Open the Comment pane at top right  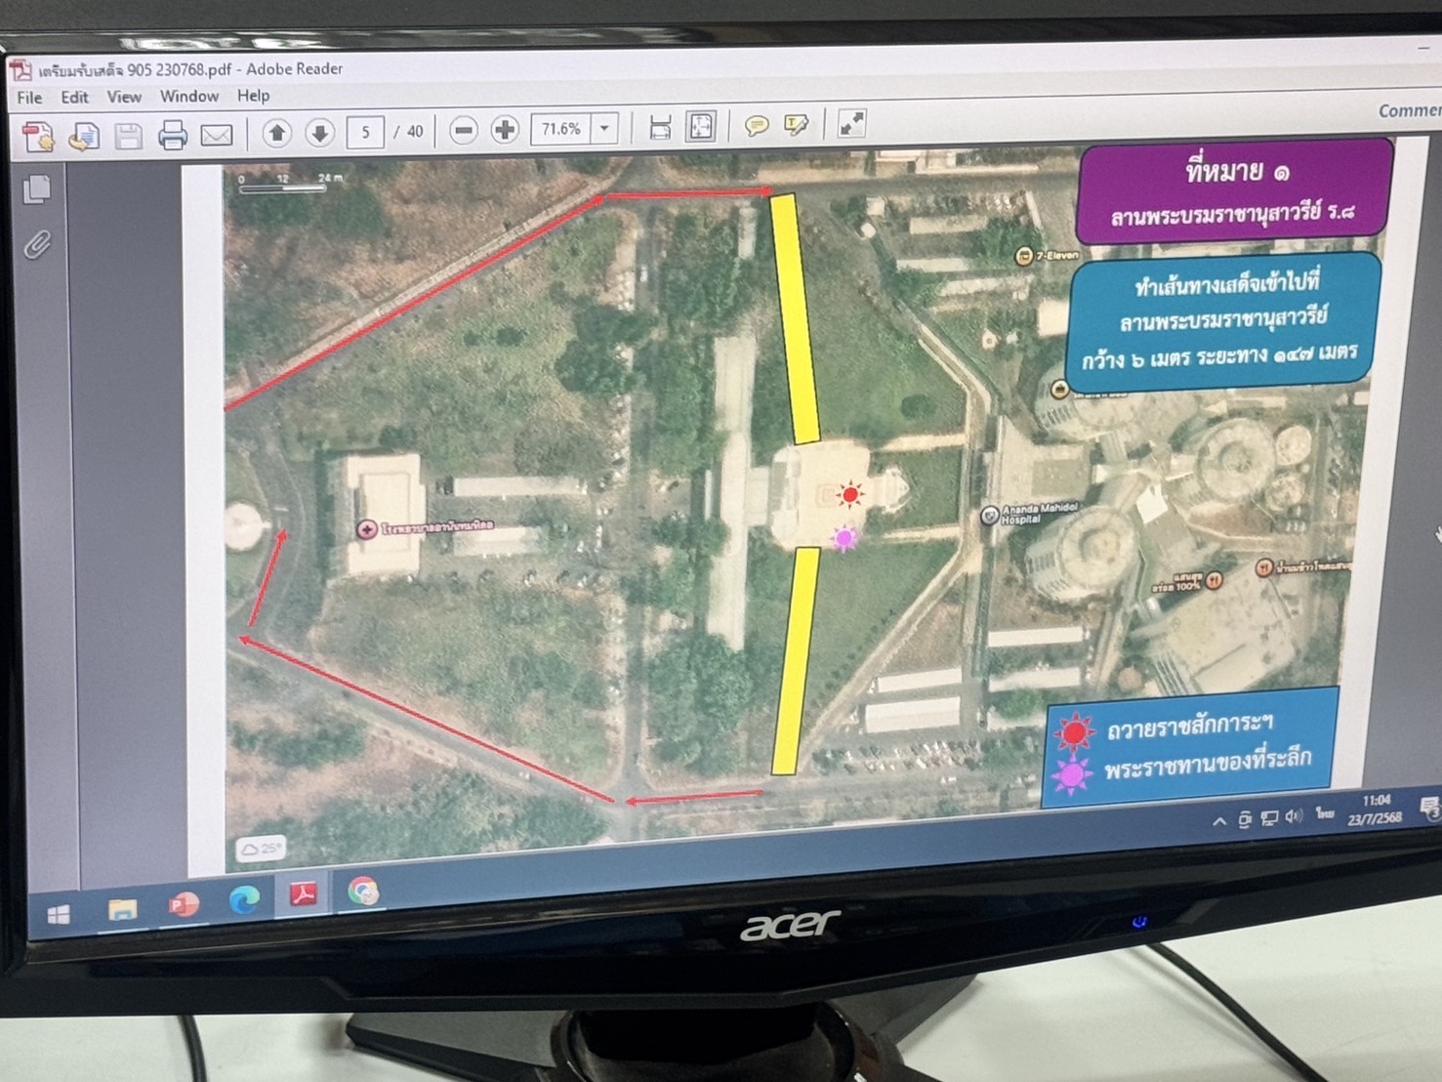1409,111
